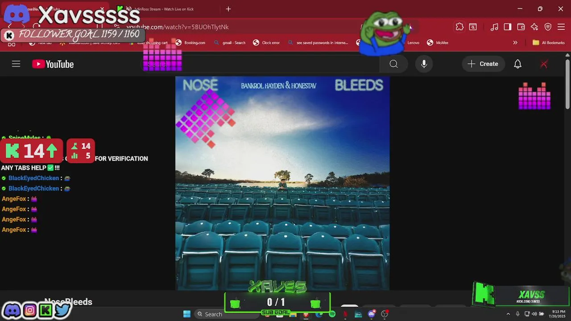The image size is (571, 321).
Task: Click the YouTube search input field
Action: (261, 64)
